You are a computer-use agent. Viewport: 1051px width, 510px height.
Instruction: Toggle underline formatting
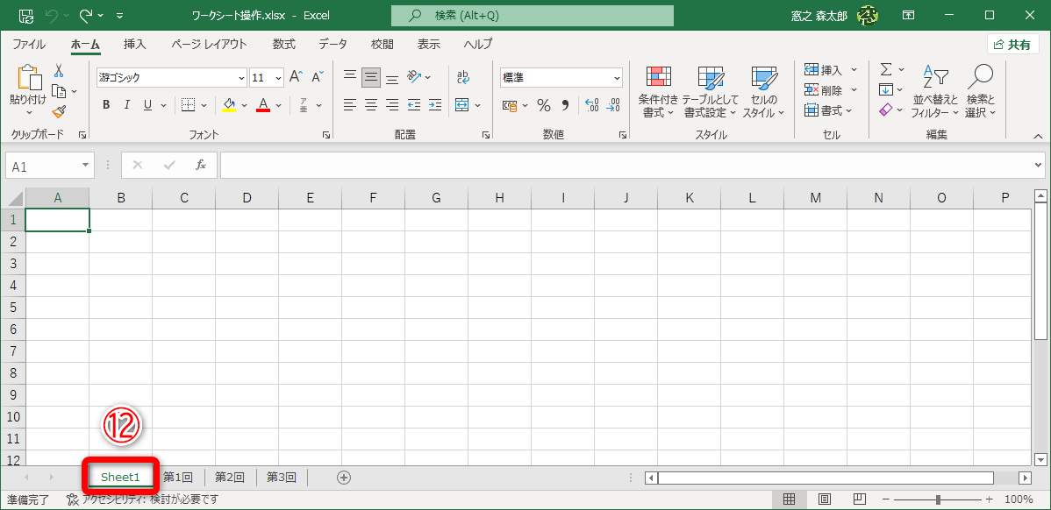pos(147,105)
